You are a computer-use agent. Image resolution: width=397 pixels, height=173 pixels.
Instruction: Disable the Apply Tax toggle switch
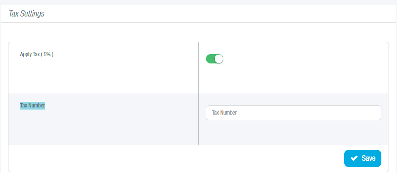pyautogui.click(x=214, y=59)
